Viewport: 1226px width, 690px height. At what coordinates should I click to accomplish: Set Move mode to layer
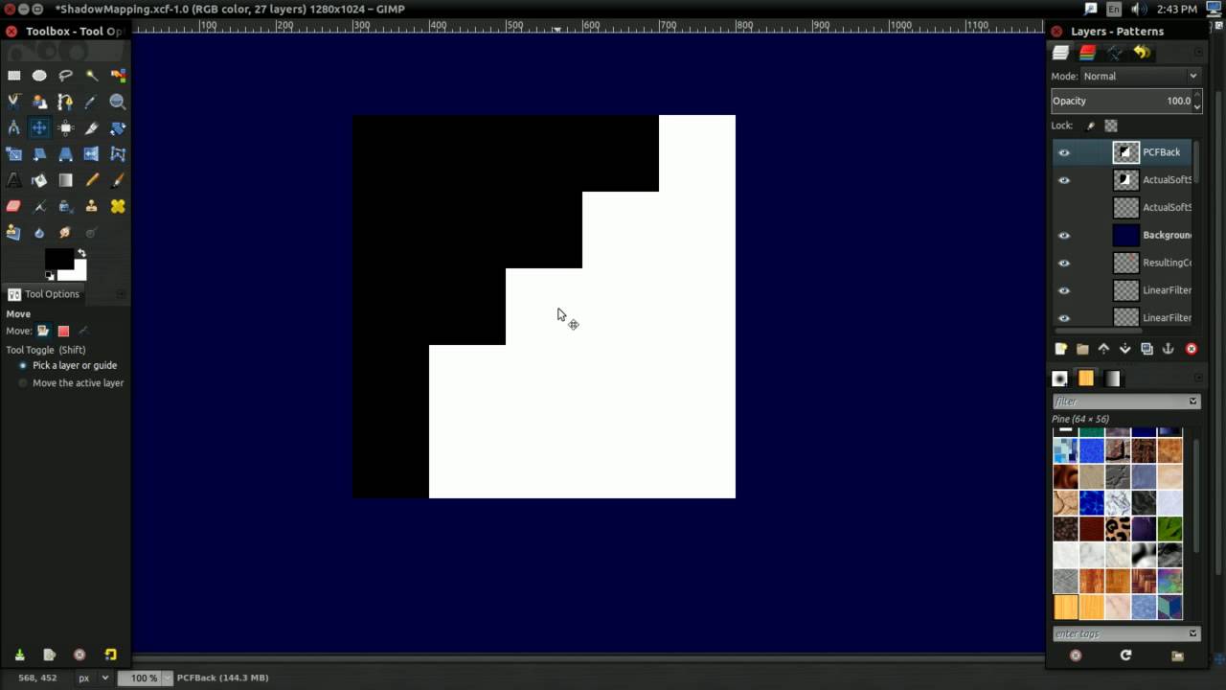[43, 331]
